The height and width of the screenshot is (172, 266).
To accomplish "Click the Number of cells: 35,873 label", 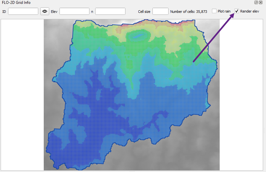I will click(188, 12).
